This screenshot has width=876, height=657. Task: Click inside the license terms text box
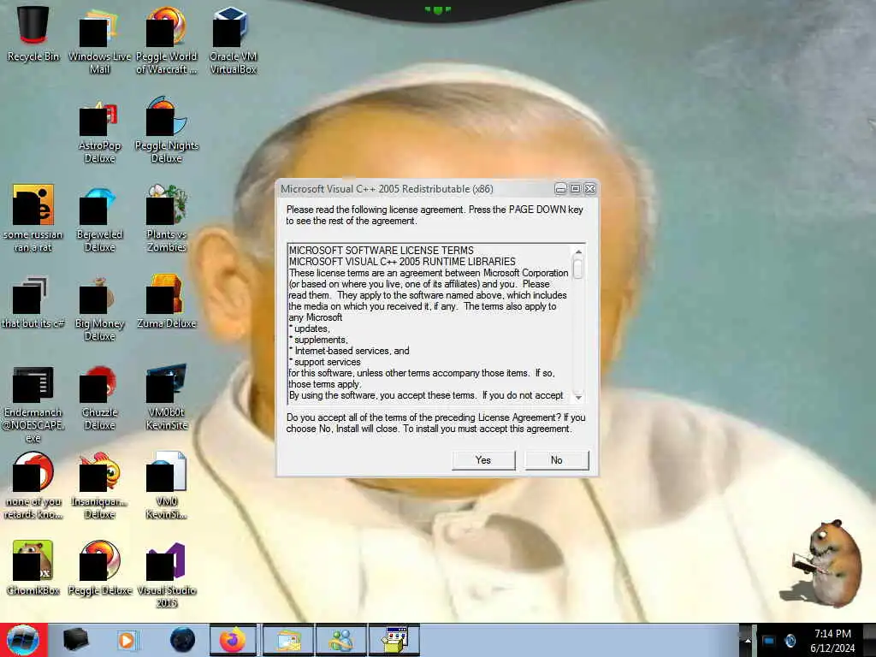click(429, 323)
